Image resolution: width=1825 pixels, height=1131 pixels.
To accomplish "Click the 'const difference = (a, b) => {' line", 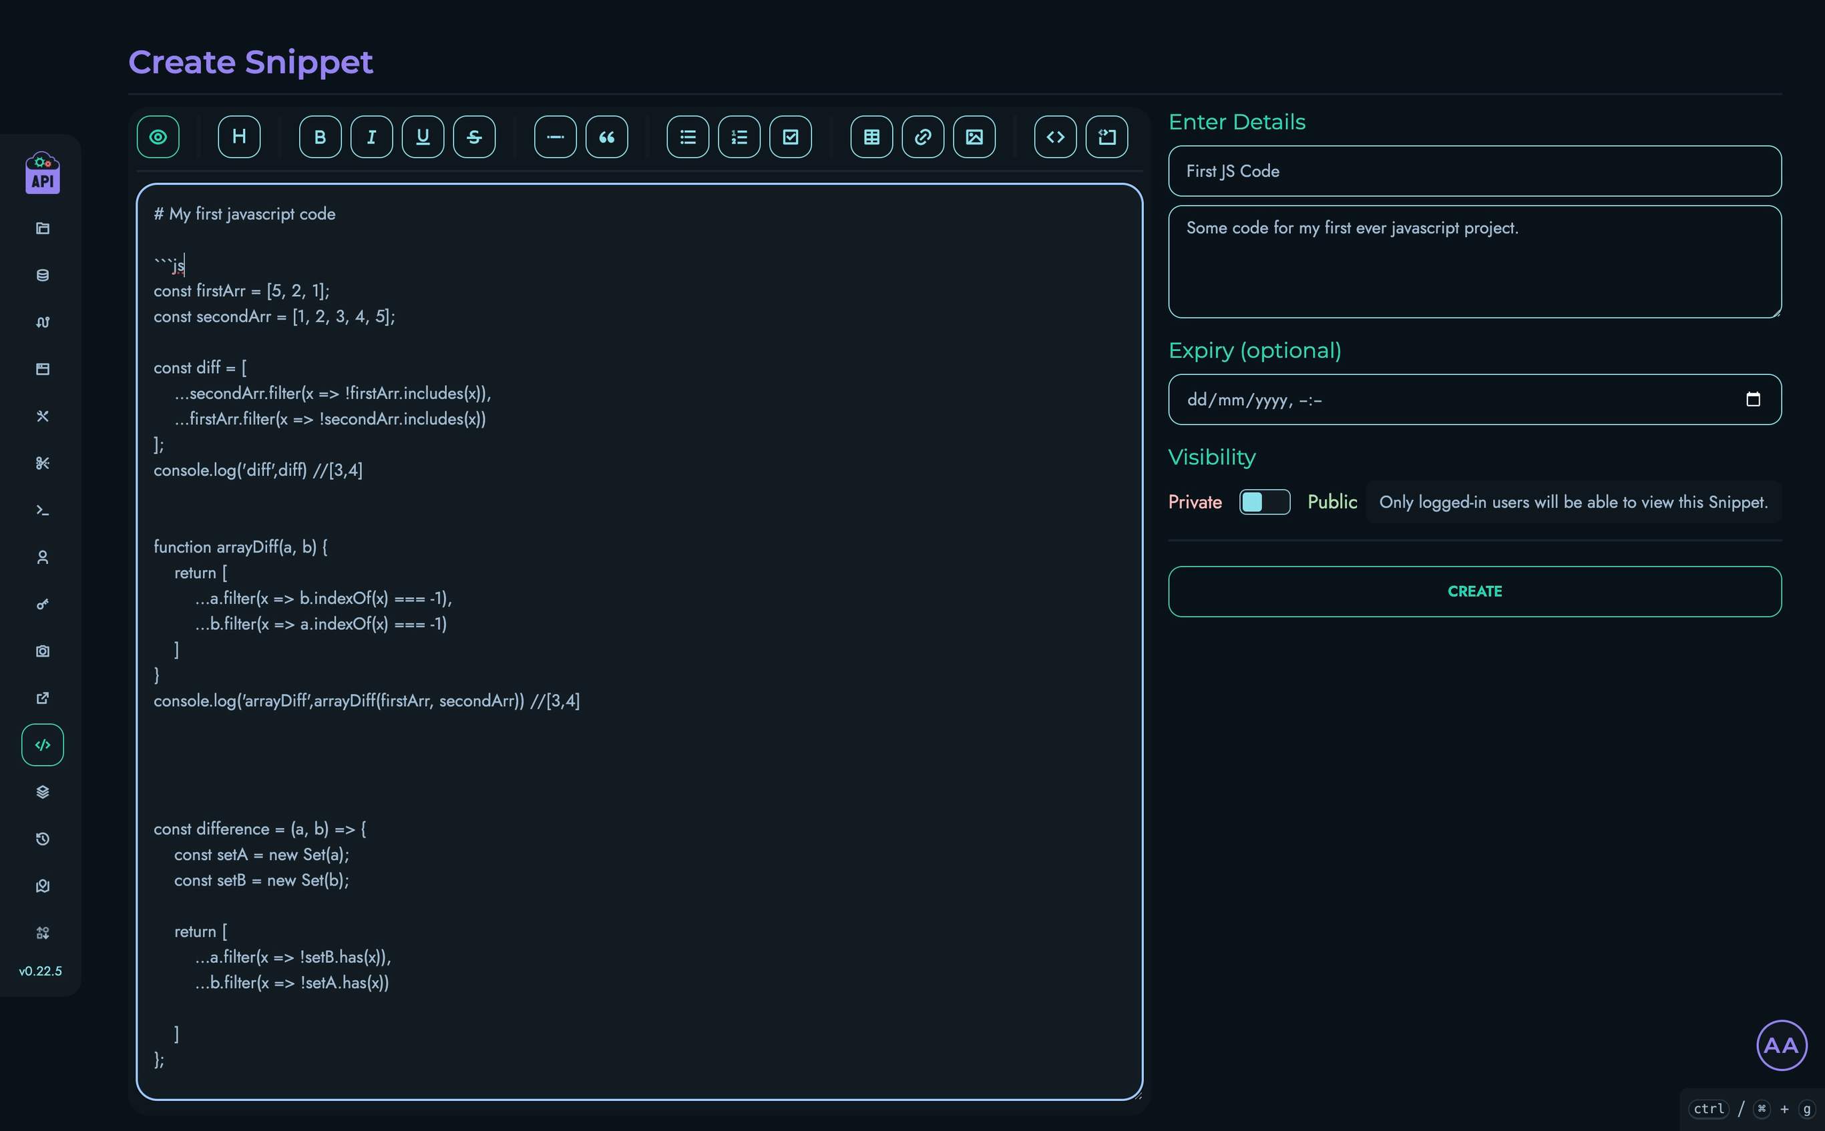I will 260,829.
